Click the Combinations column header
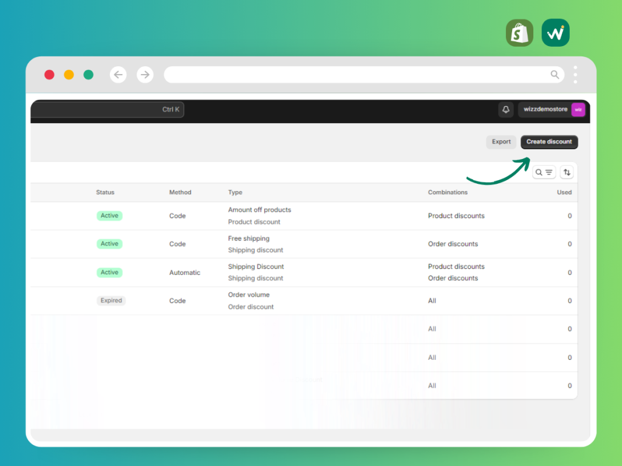622x466 pixels. [x=448, y=192]
